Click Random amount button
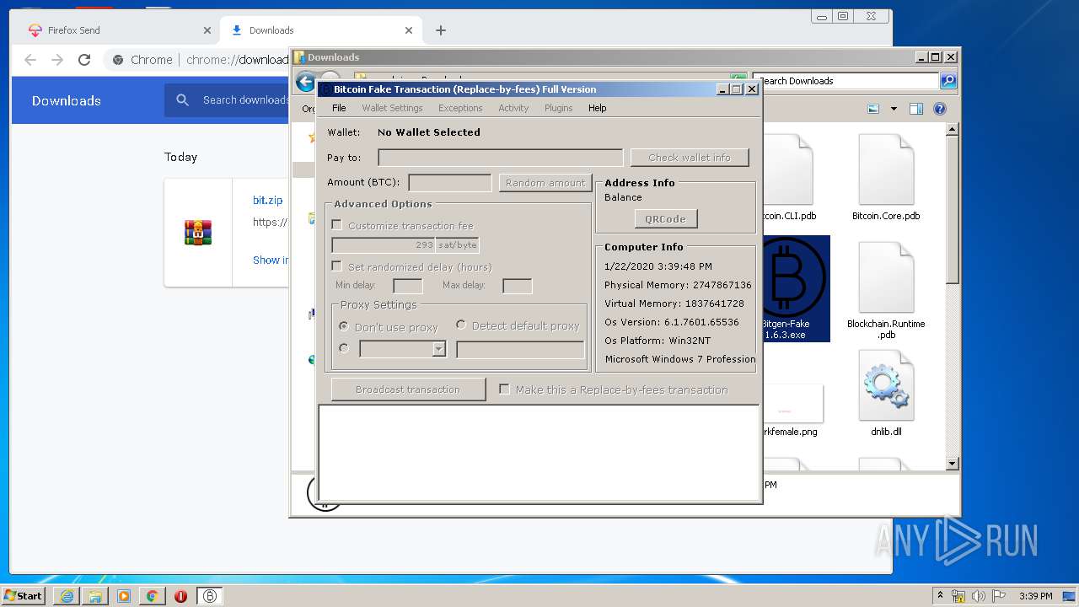1079x607 pixels. coord(545,183)
